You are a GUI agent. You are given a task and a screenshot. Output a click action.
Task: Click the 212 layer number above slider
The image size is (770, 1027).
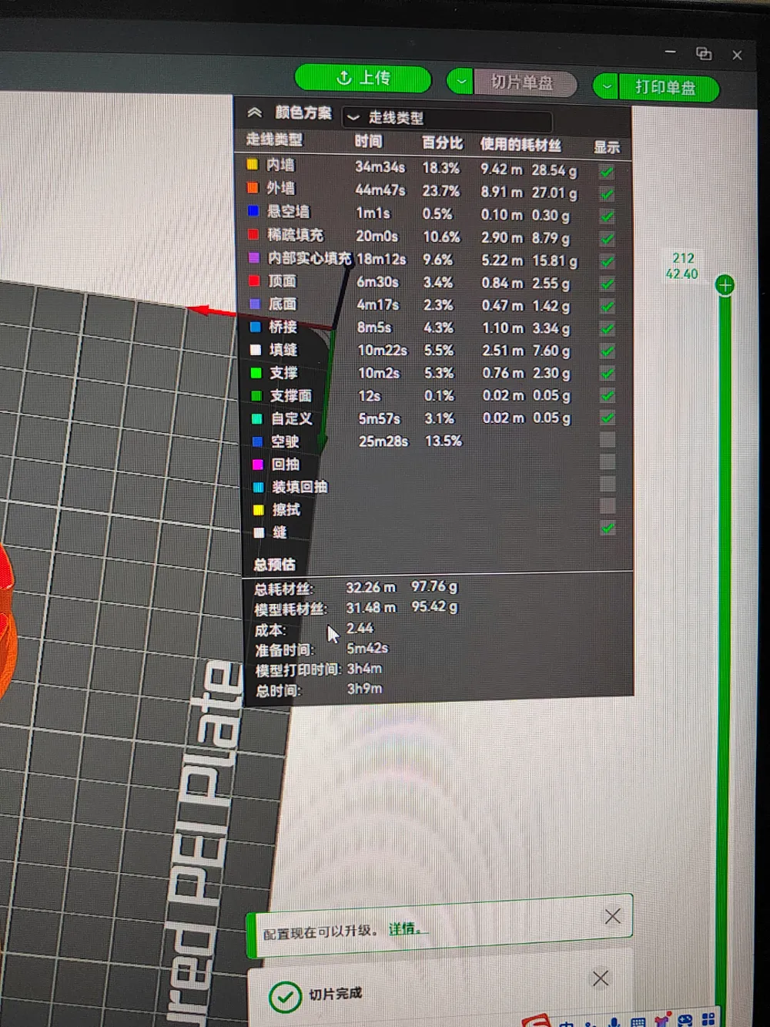pos(683,258)
